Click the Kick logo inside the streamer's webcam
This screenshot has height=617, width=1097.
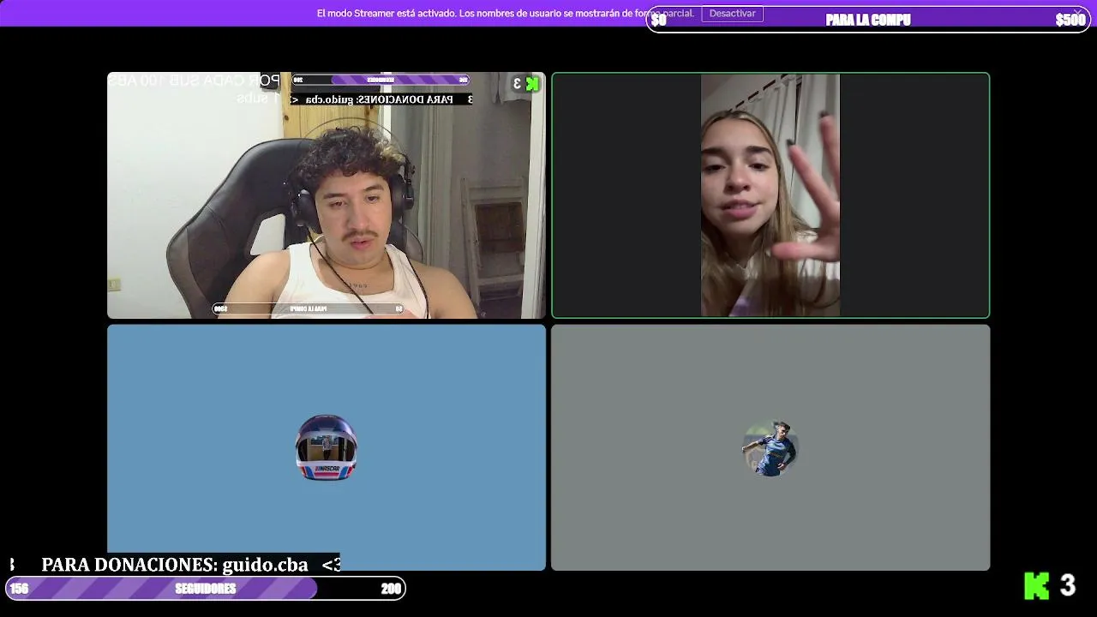point(532,83)
